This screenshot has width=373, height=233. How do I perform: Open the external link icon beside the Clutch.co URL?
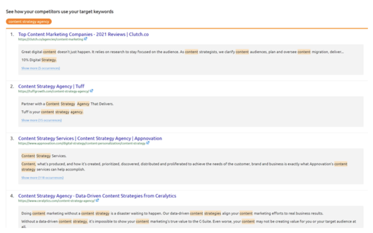(x=85, y=39)
